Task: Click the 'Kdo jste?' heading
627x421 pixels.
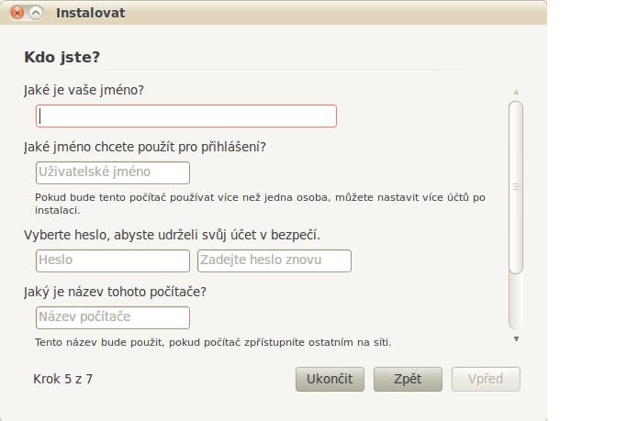Action: tap(62, 57)
